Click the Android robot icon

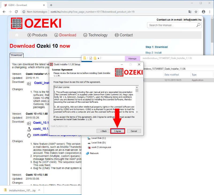(x=29, y=135)
